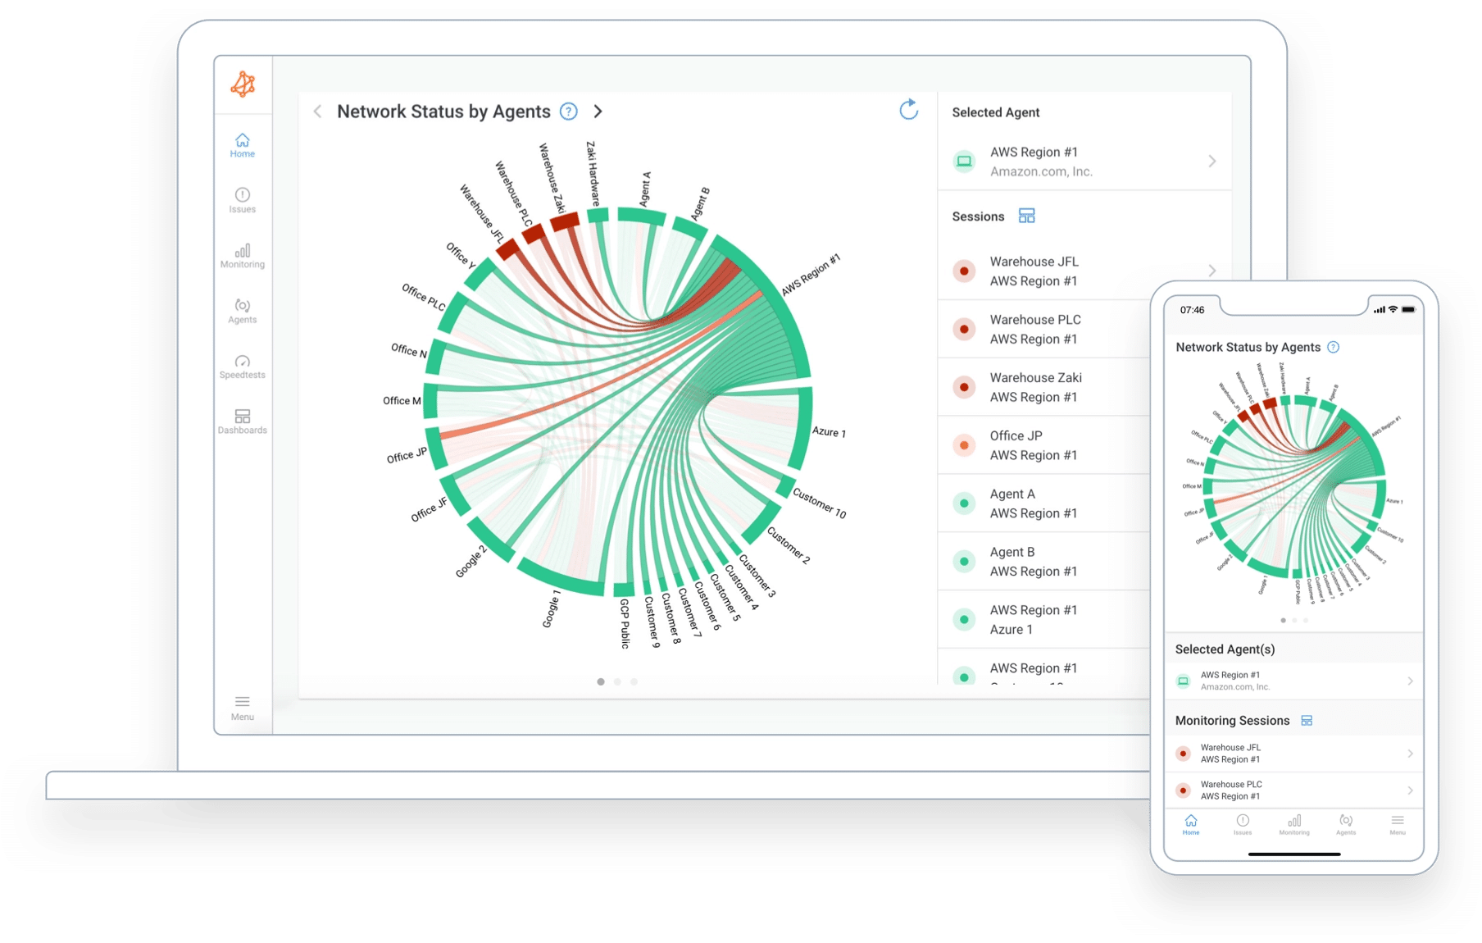The height and width of the screenshot is (943, 1482).
Task: Toggle the red status dot for Warehouse JFL
Action: (x=964, y=271)
